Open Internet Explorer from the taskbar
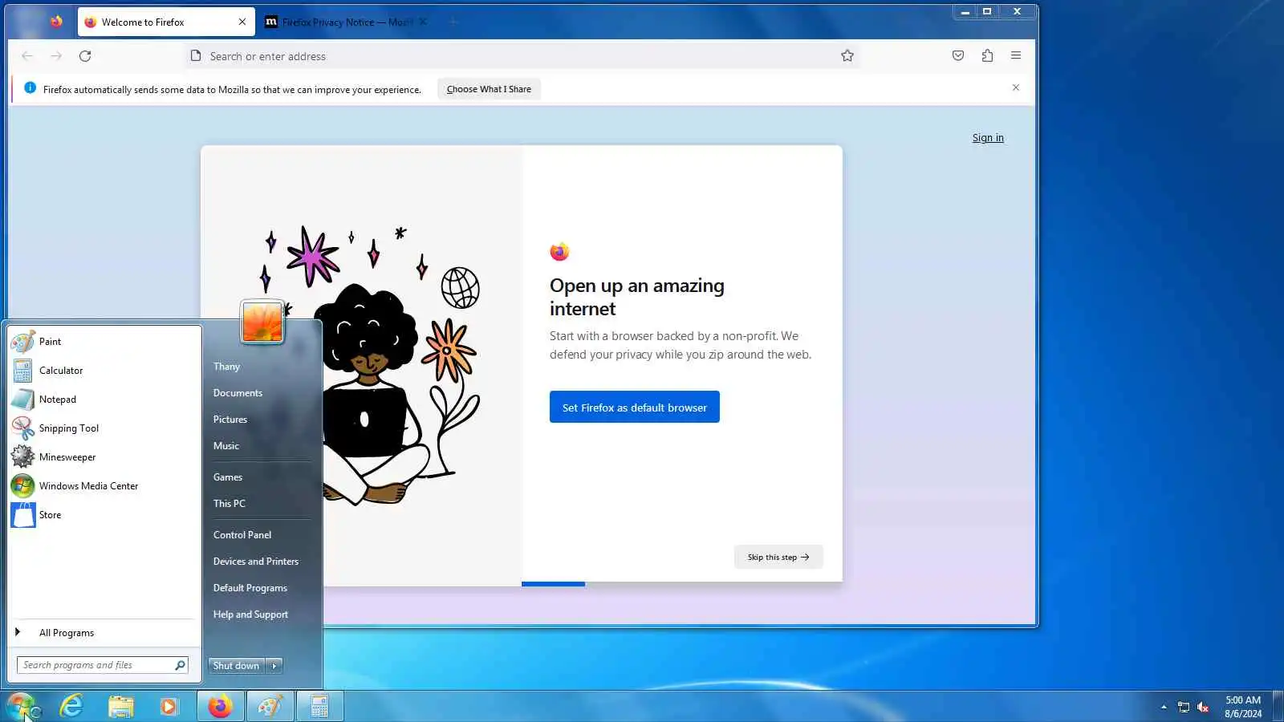Image resolution: width=1284 pixels, height=722 pixels. (71, 706)
